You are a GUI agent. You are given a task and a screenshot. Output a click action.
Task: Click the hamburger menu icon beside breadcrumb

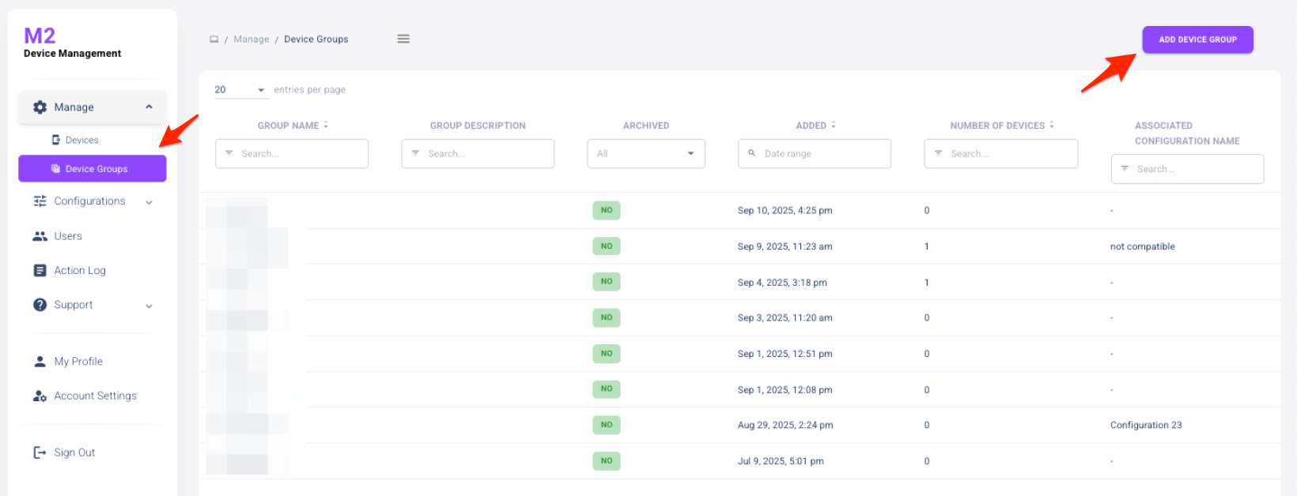click(x=403, y=39)
